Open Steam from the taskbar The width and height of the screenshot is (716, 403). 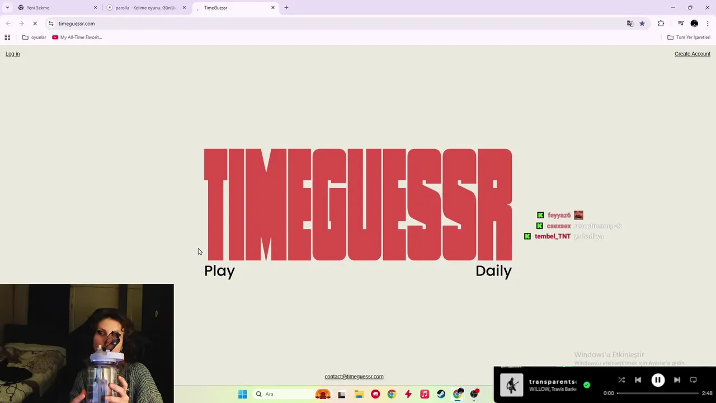click(x=441, y=394)
